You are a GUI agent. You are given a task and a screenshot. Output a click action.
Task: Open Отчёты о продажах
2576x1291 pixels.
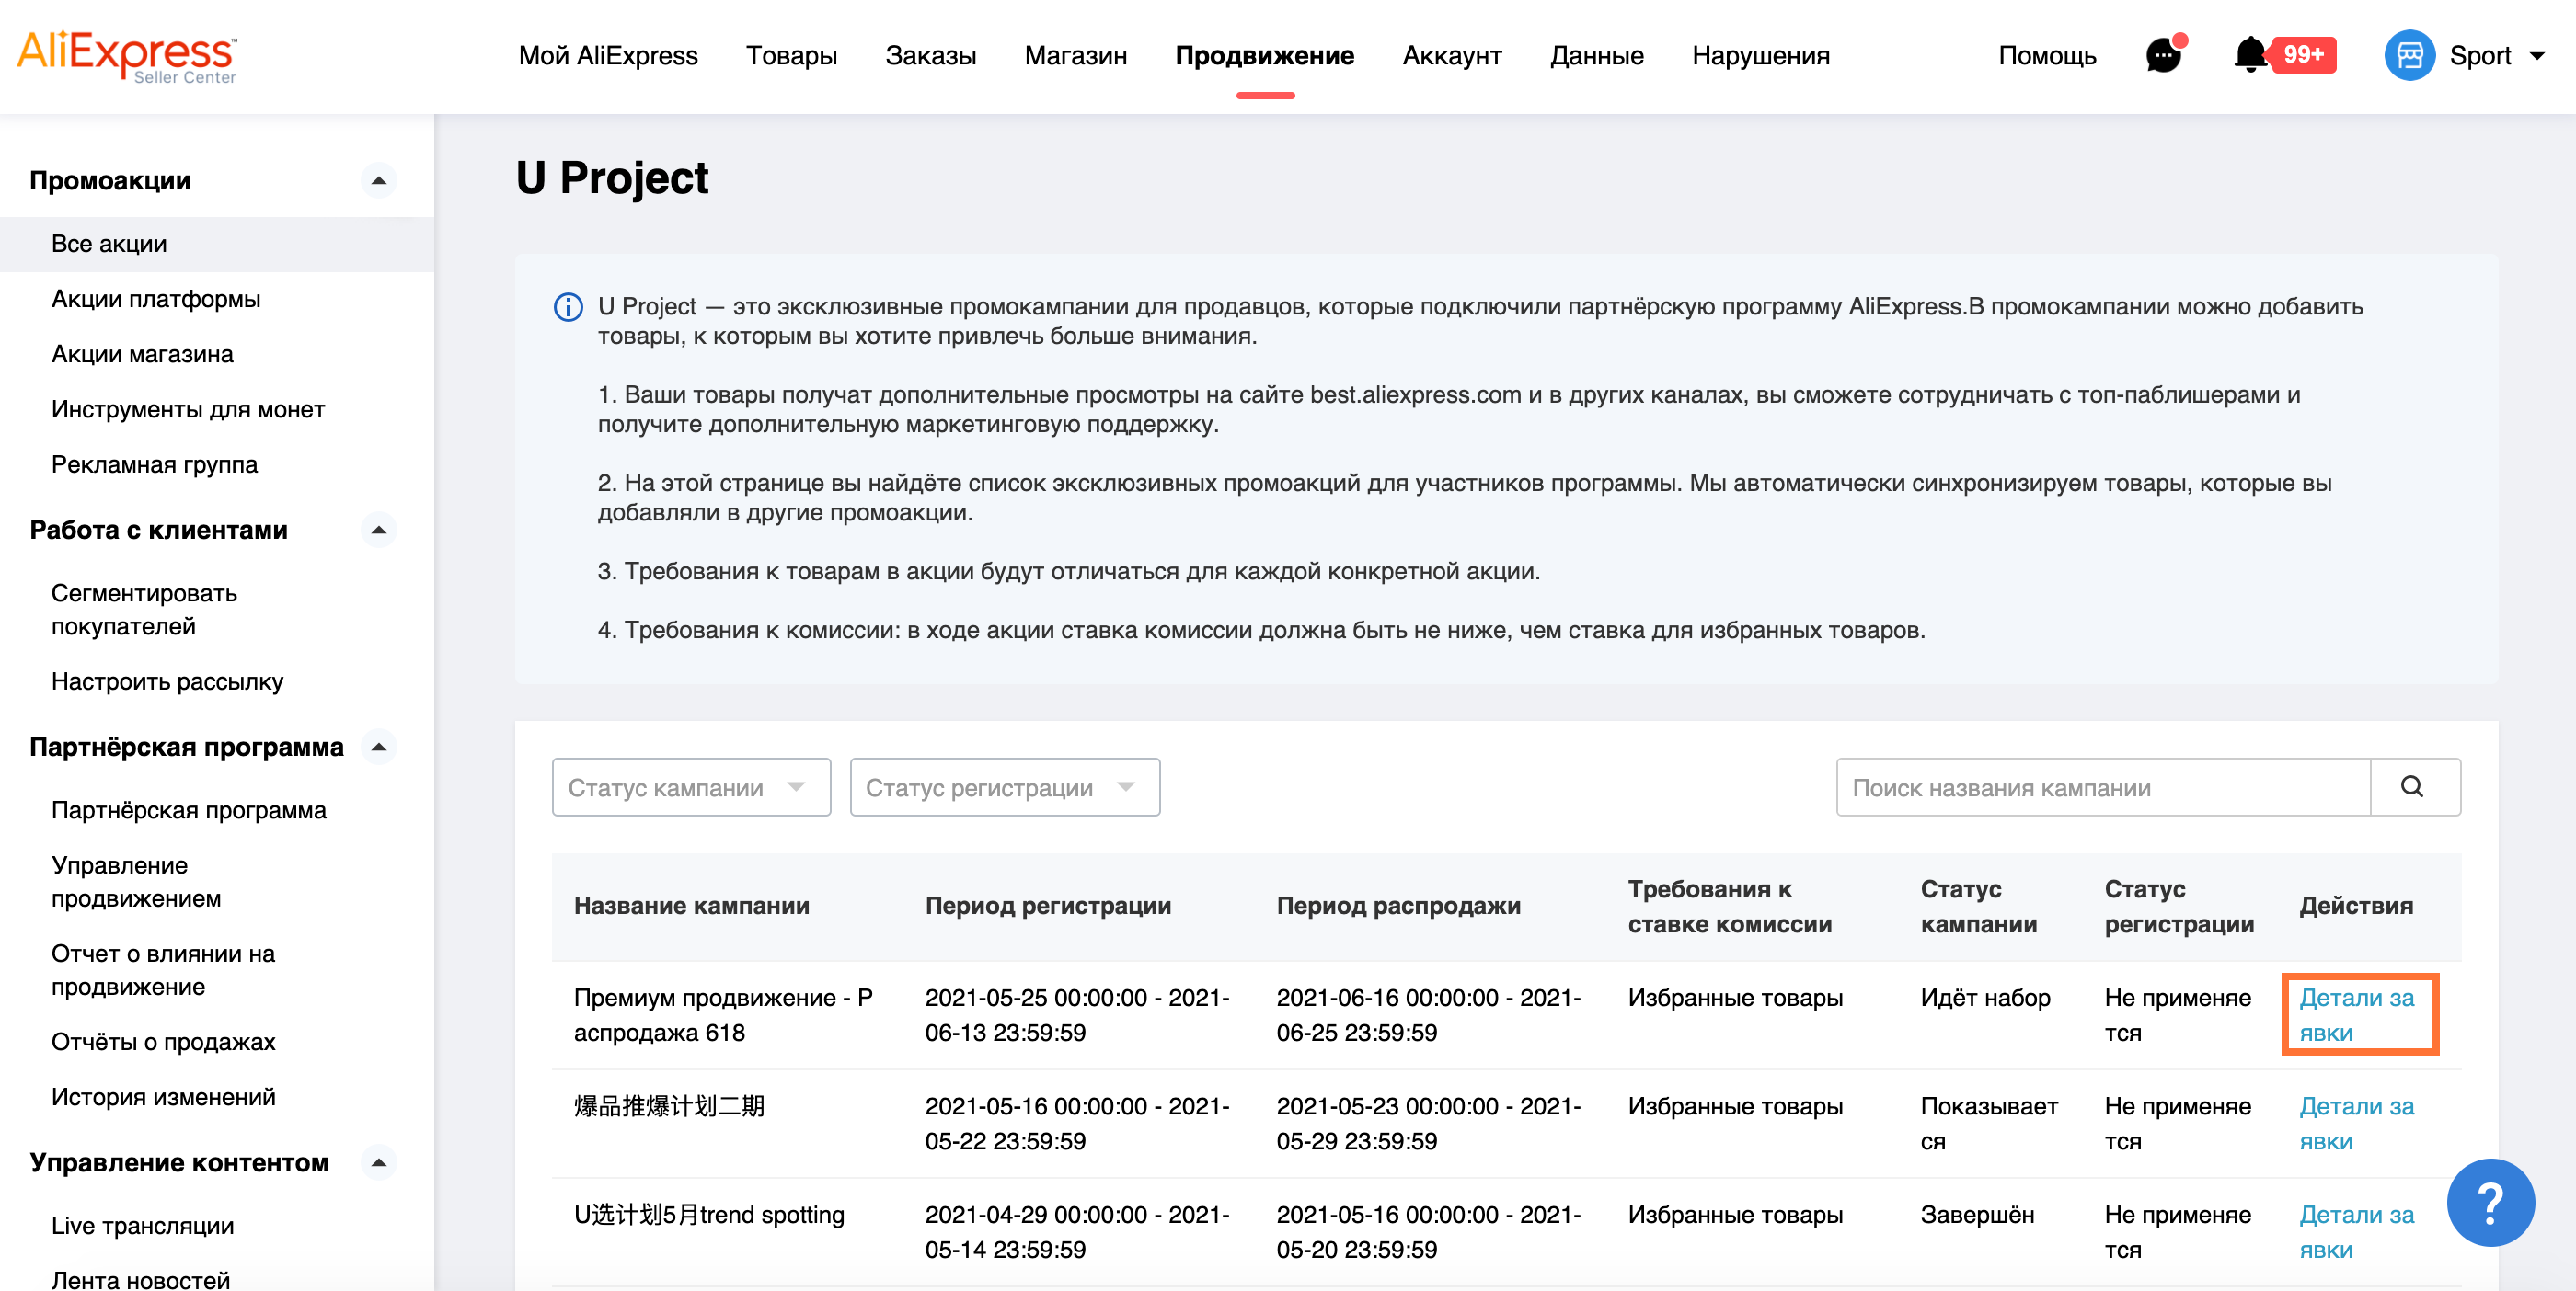[163, 1041]
